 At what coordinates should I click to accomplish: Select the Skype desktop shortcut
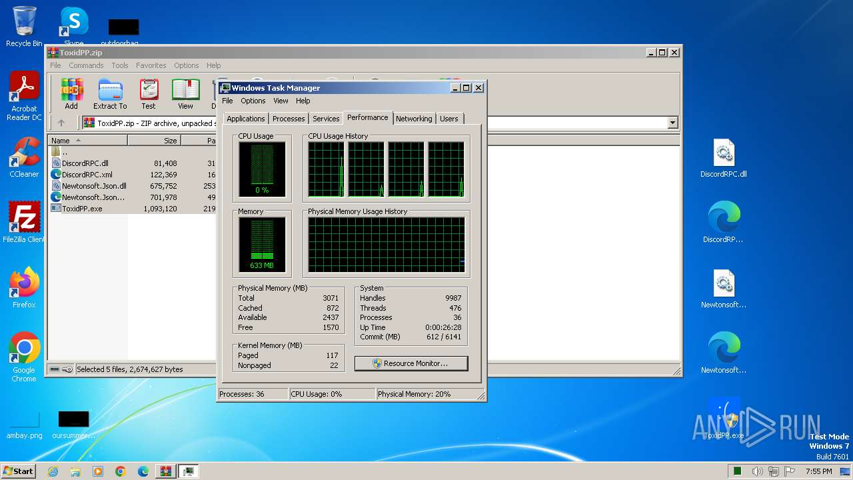coord(74,25)
